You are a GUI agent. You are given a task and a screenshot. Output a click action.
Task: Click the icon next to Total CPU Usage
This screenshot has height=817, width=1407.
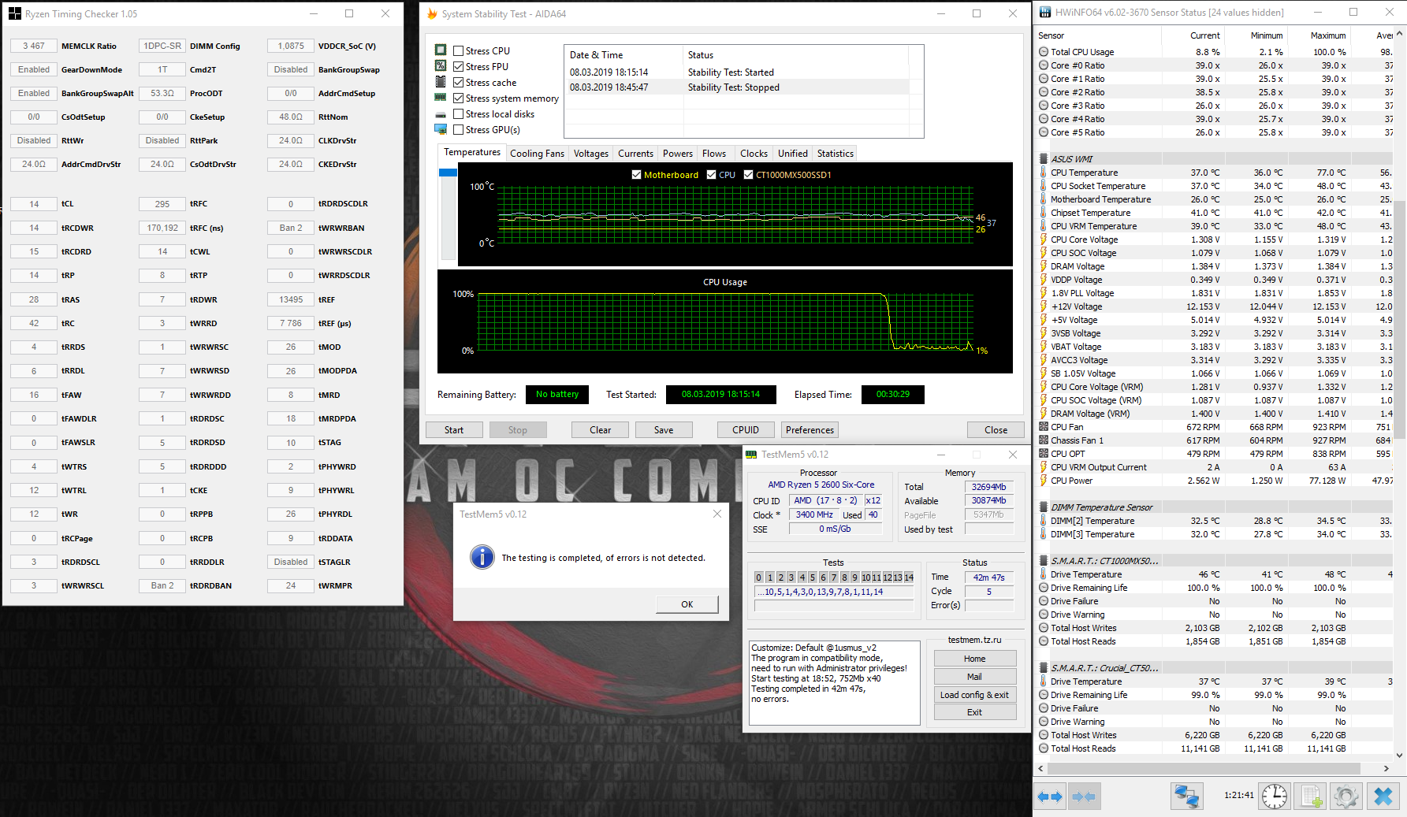(x=1044, y=52)
